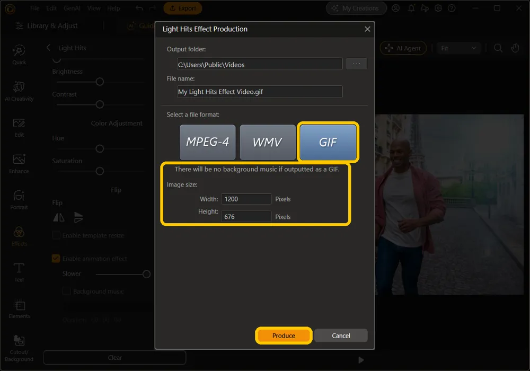
Task: Open the Text tool
Action: (19, 272)
